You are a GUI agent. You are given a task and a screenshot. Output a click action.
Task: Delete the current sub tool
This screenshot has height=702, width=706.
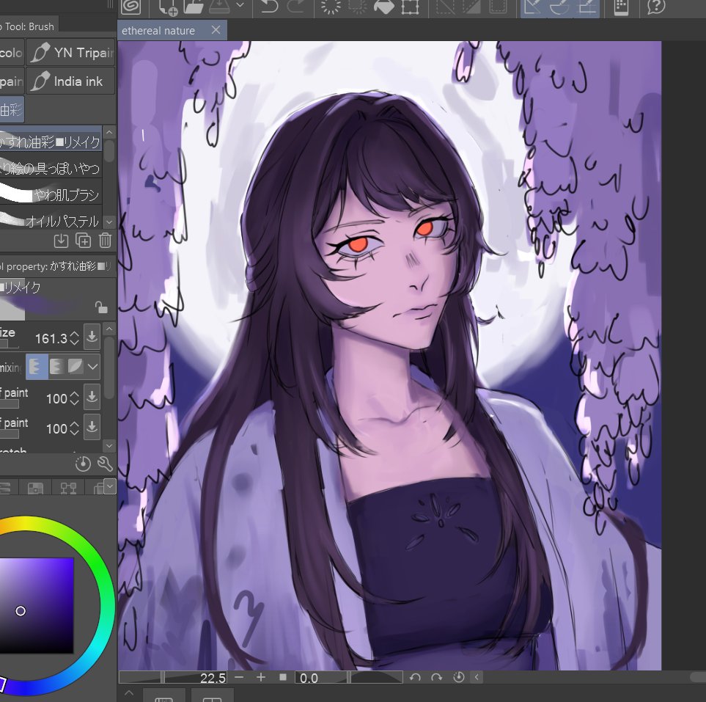point(106,241)
